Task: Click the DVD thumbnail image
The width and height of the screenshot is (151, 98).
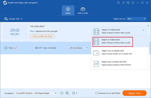Action: [15, 32]
